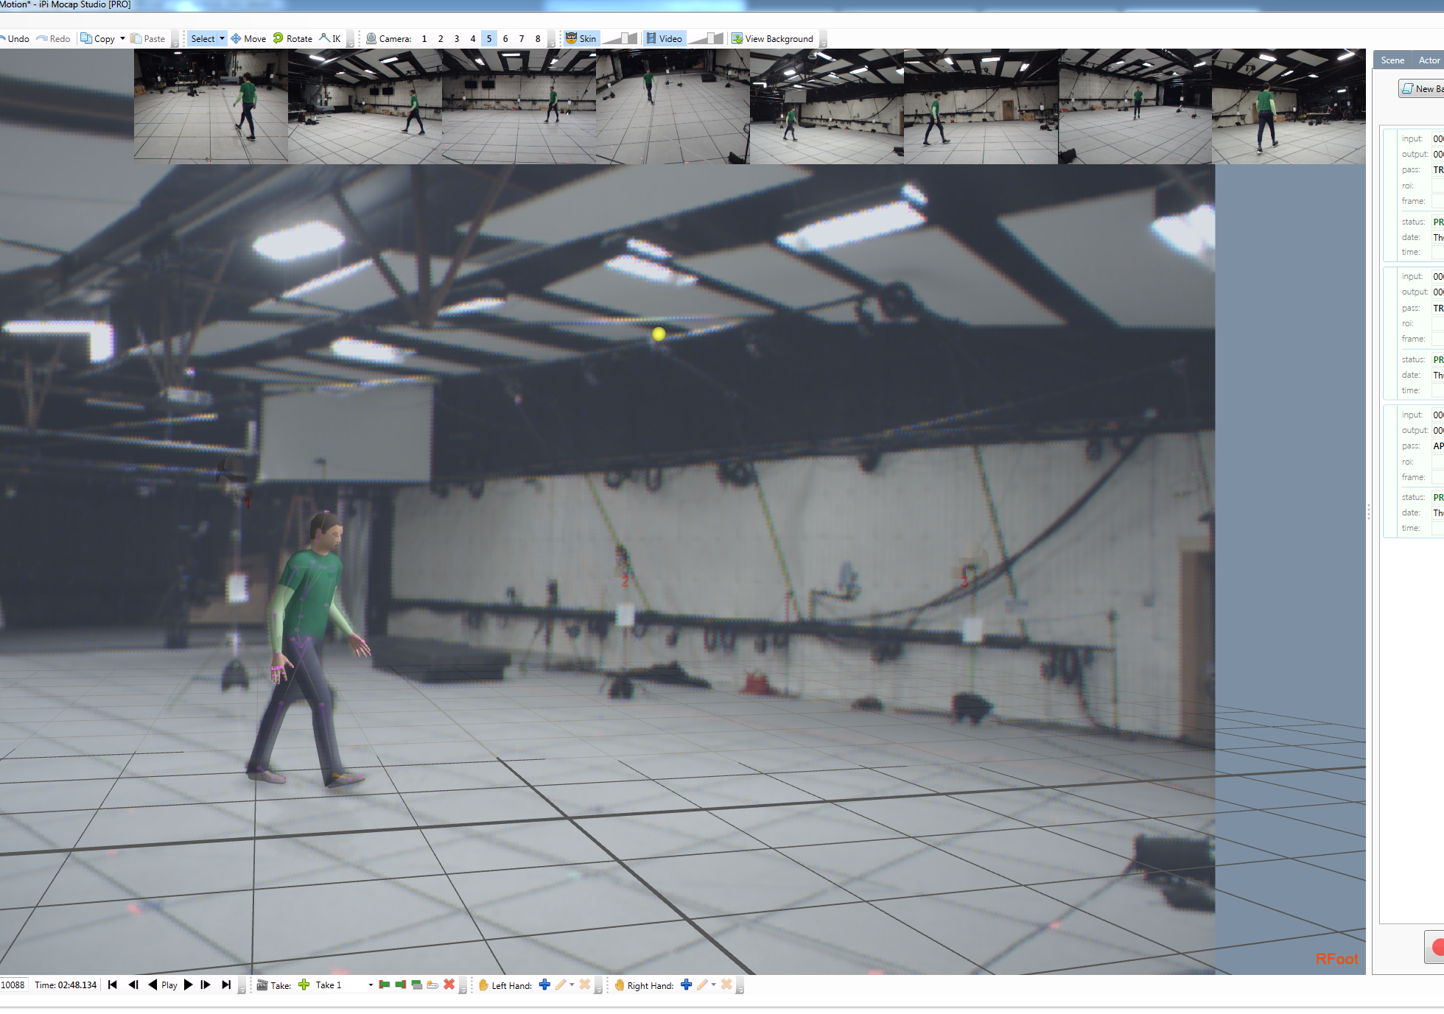Jump to last frame
Viewport: 1444px width, 1014px height.
click(226, 985)
